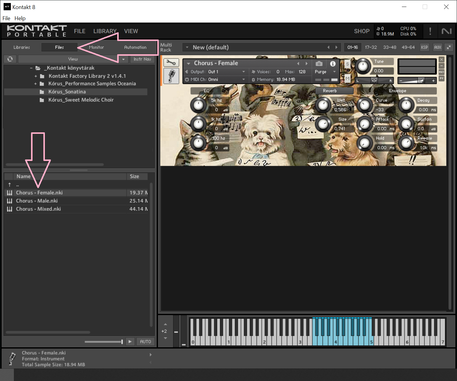Select Chorus - Male.nki file
Image resolution: width=457 pixels, height=381 pixels.
coord(37,201)
